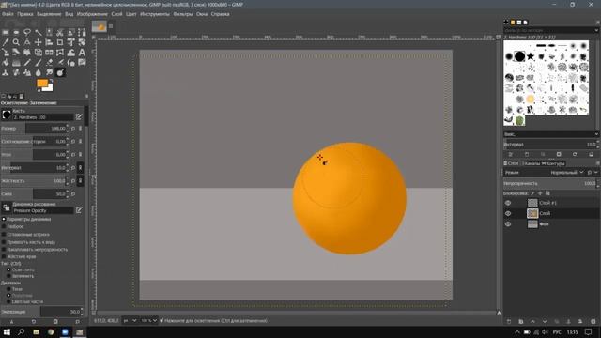Viewport: 601px width, 338px height.
Task: Switch to the Каналы tab
Action: click(532, 163)
